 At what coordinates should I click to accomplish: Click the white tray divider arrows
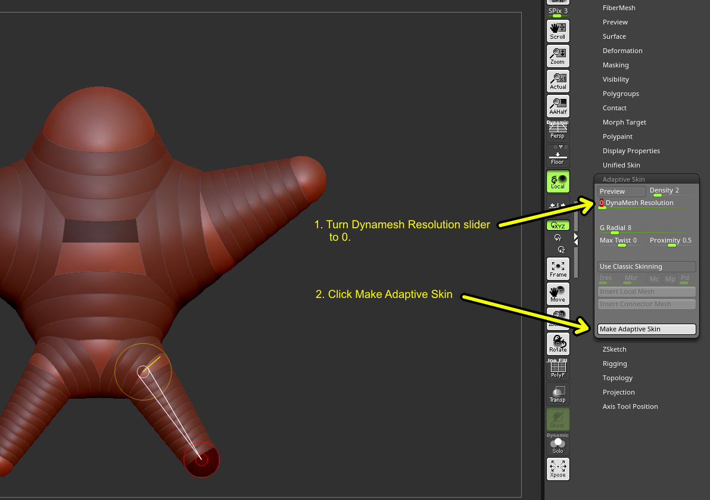[x=575, y=239]
